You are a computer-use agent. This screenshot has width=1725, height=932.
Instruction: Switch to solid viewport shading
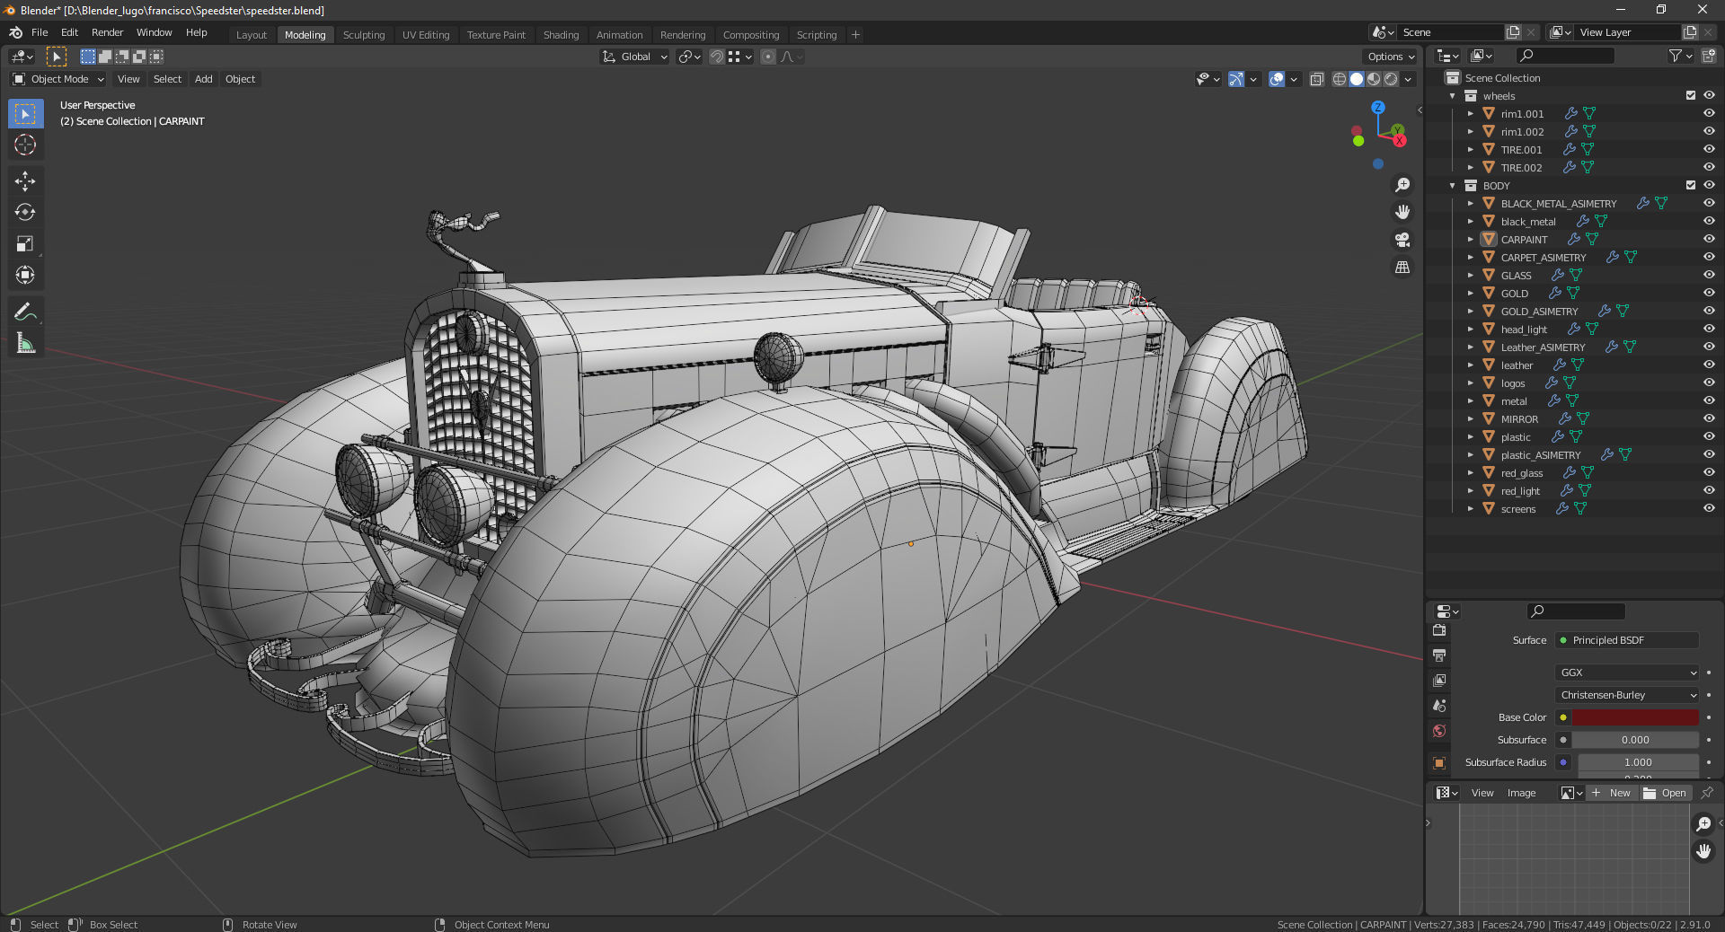click(1357, 79)
